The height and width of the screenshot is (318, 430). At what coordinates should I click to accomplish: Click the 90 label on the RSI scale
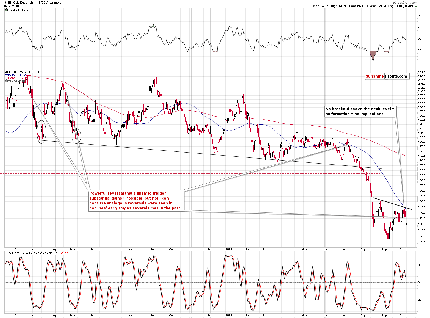pos(420,16)
